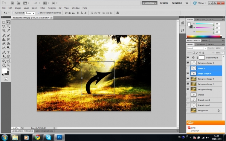Show the Shape 2 layer

click(188, 68)
